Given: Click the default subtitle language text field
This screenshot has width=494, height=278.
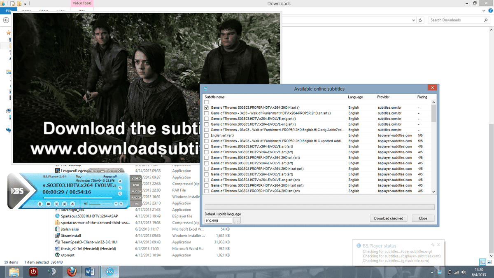Looking at the screenshot, I should point(218,220).
